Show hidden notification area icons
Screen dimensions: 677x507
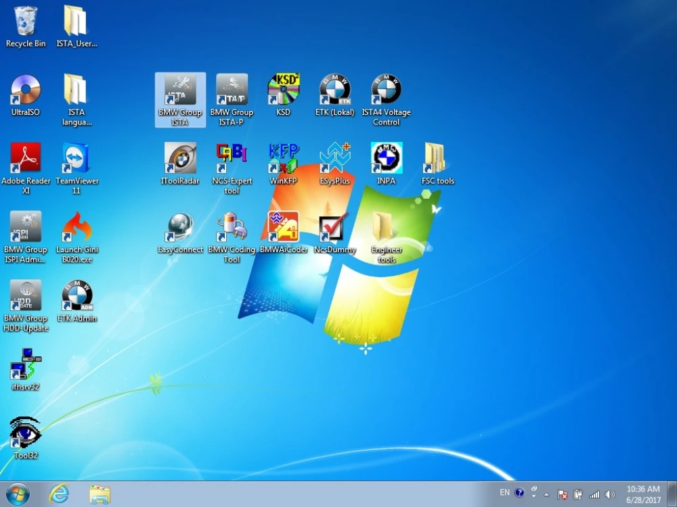coord(546,495)
